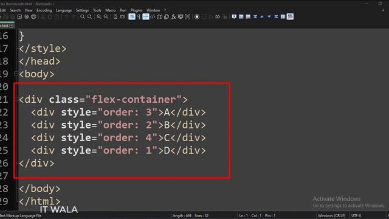Open the Settings menu
The image size is (389, 219).
click(x=82, y=10)
